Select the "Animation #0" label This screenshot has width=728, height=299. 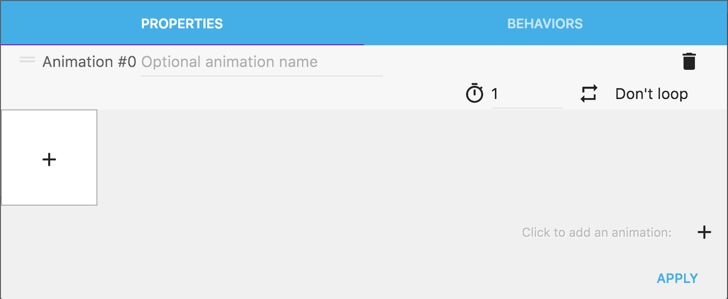pos(89,62)
